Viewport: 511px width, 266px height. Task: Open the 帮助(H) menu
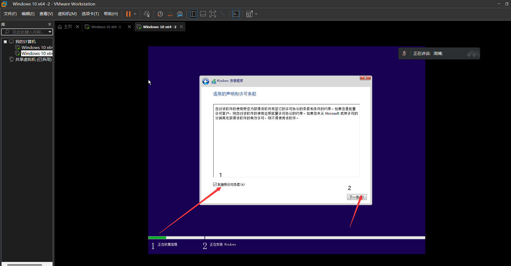click(x=111, y=14)
